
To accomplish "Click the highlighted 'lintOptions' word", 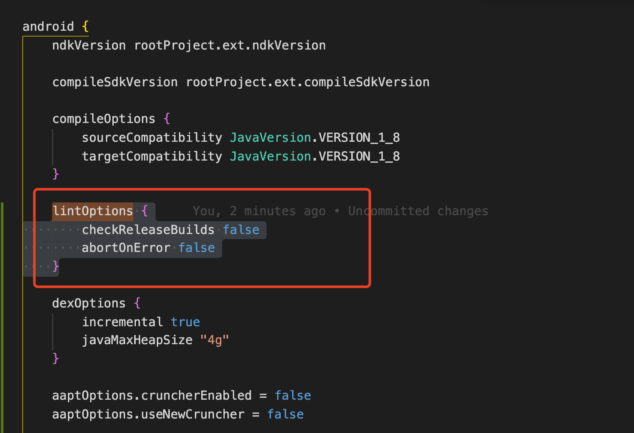I will pos(93,211).
